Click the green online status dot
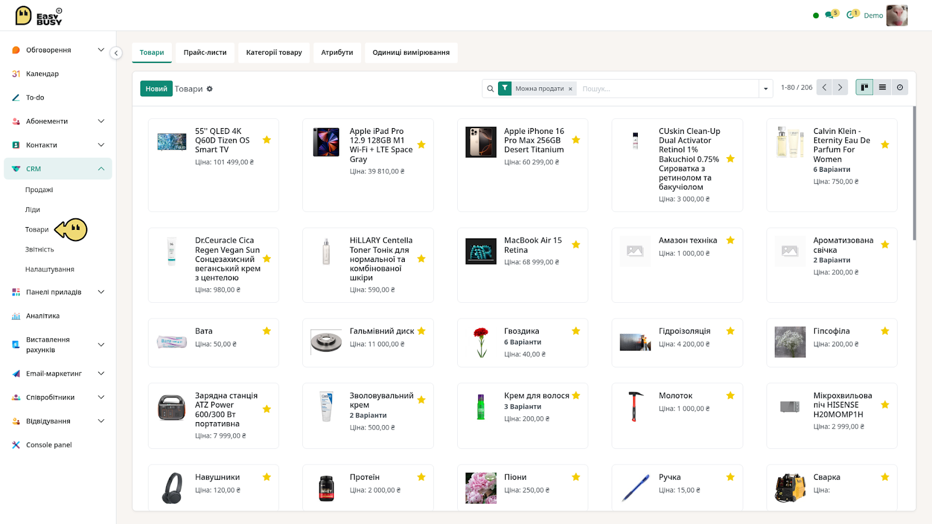The image size is (932, 524). (815, 16)
